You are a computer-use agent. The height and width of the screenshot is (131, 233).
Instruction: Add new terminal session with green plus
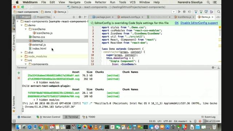(x=19, y=73)
